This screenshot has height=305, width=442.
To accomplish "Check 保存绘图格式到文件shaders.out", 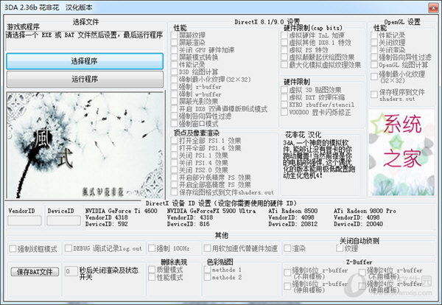I will click(174, 192).
